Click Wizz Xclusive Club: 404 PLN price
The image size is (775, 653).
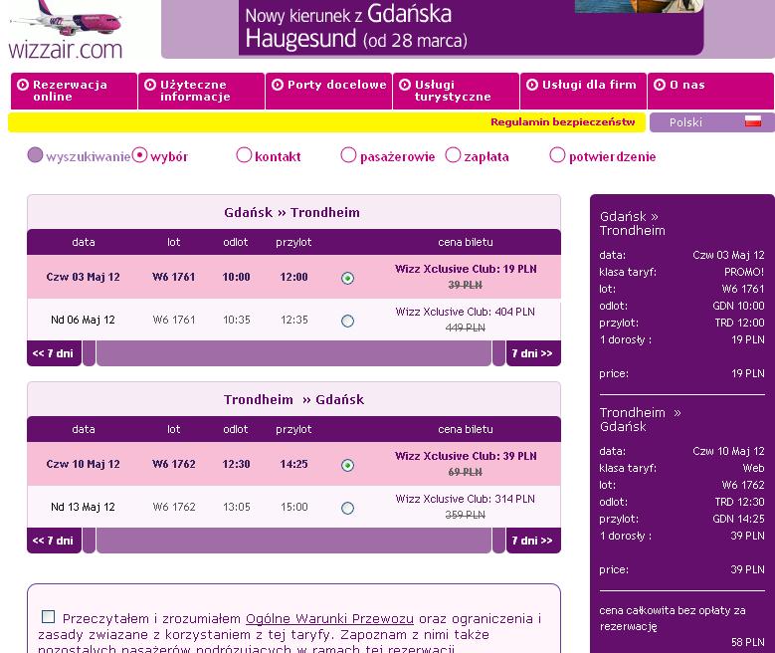[x=465, y=312]
